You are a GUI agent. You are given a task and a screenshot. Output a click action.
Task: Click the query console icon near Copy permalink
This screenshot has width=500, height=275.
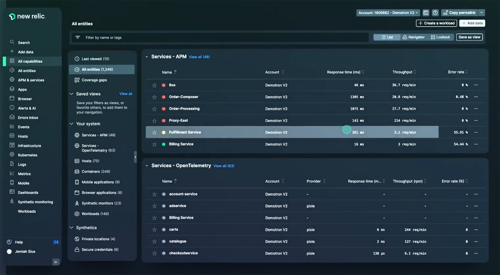(x=426, y=12)
